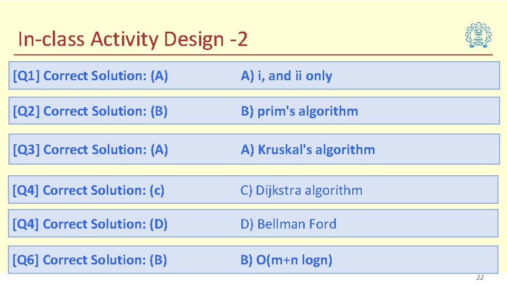
Task: Click answer text 'B) prim's algorithm'
Action: coord(299,111)
